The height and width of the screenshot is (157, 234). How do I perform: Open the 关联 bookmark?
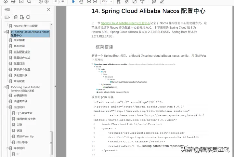[x=19, y=125]
